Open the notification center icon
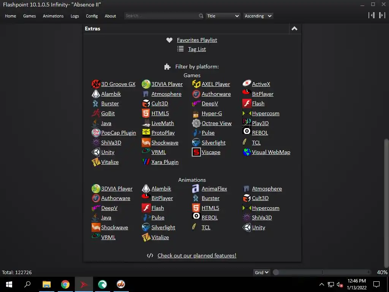Screen dimensions: 389x292 (x=376, y=284)
